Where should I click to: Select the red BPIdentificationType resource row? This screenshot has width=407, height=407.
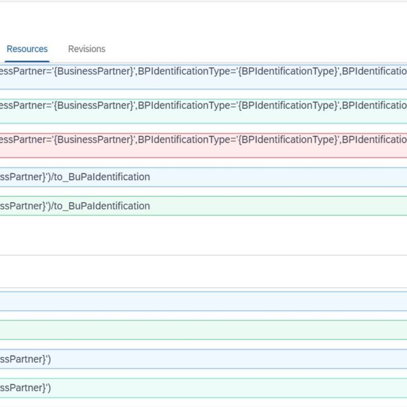pos(203,145)
